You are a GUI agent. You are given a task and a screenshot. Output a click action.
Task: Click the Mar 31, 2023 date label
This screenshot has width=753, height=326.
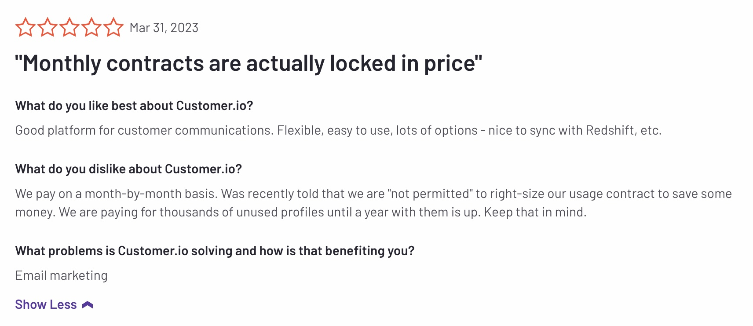[x=164, y=28]
